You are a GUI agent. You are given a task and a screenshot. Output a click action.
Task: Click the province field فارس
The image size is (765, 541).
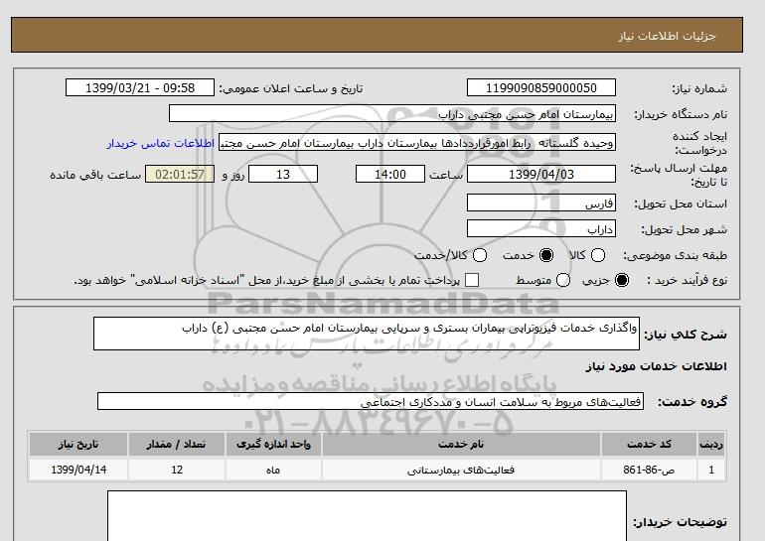pos(541,203)
